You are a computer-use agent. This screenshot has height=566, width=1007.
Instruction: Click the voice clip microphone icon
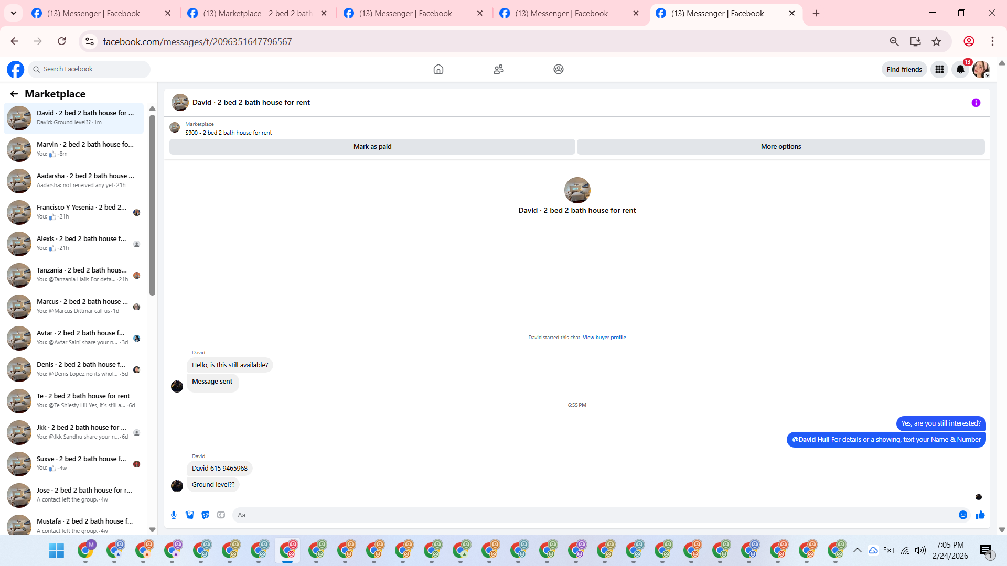coord(174,515)
